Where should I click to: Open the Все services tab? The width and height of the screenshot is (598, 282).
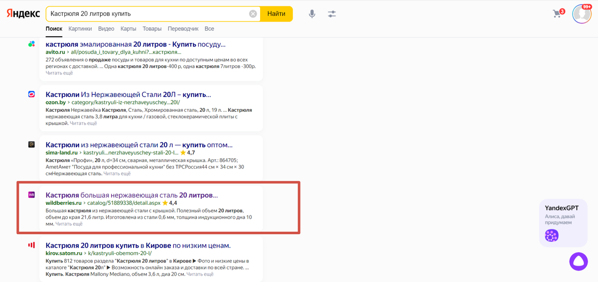point(209,29)
